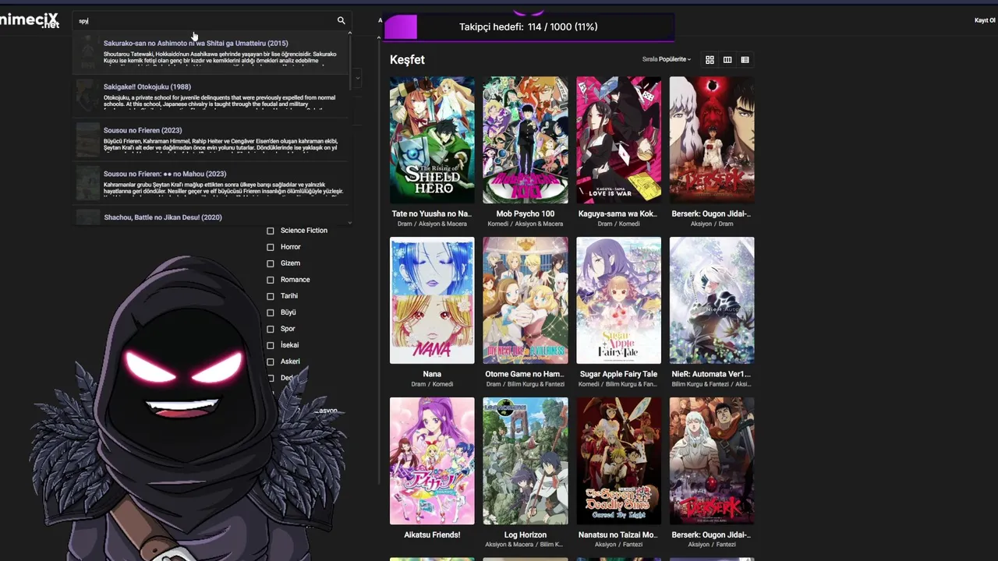The height and width of the screenshot is (561, 998).
Task: Open the Sugar Apple Fairy Tale poster
Action: pyautogui.click(x=618, y=300)
